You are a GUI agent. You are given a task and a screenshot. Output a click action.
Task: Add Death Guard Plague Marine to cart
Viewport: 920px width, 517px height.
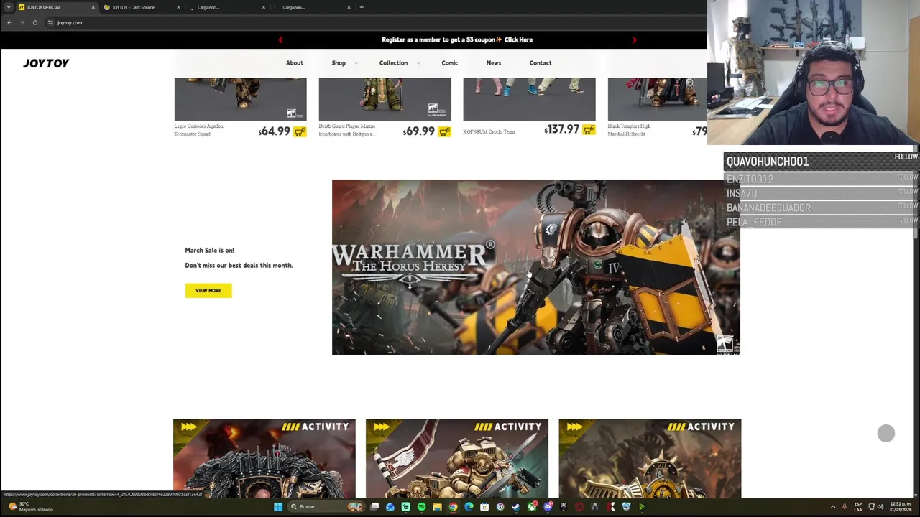click(444, 131)
